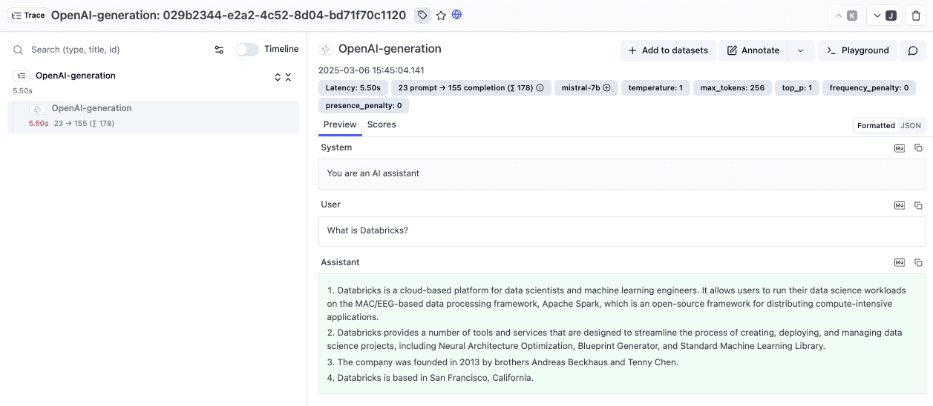Switch the view to JSON format
933x406 pixels.
coord(911,125)
